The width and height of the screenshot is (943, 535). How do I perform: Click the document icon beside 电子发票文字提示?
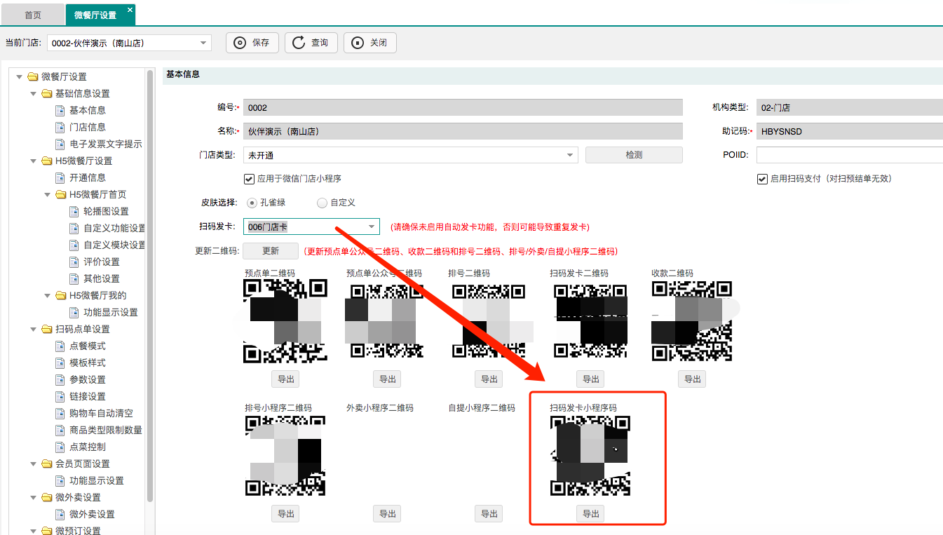pos(60,144)
